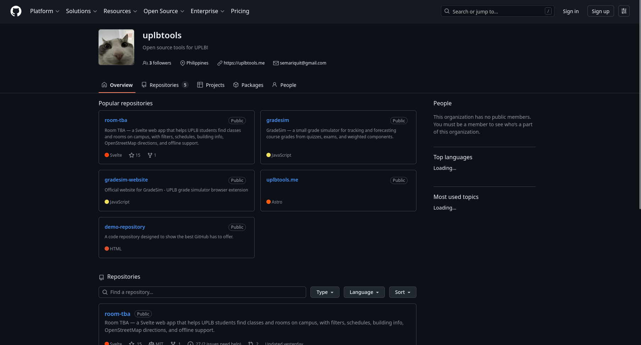Open room-tba in the repositories list
The width and height of the screenshot is (641, 345).
(x=117, y=314)
